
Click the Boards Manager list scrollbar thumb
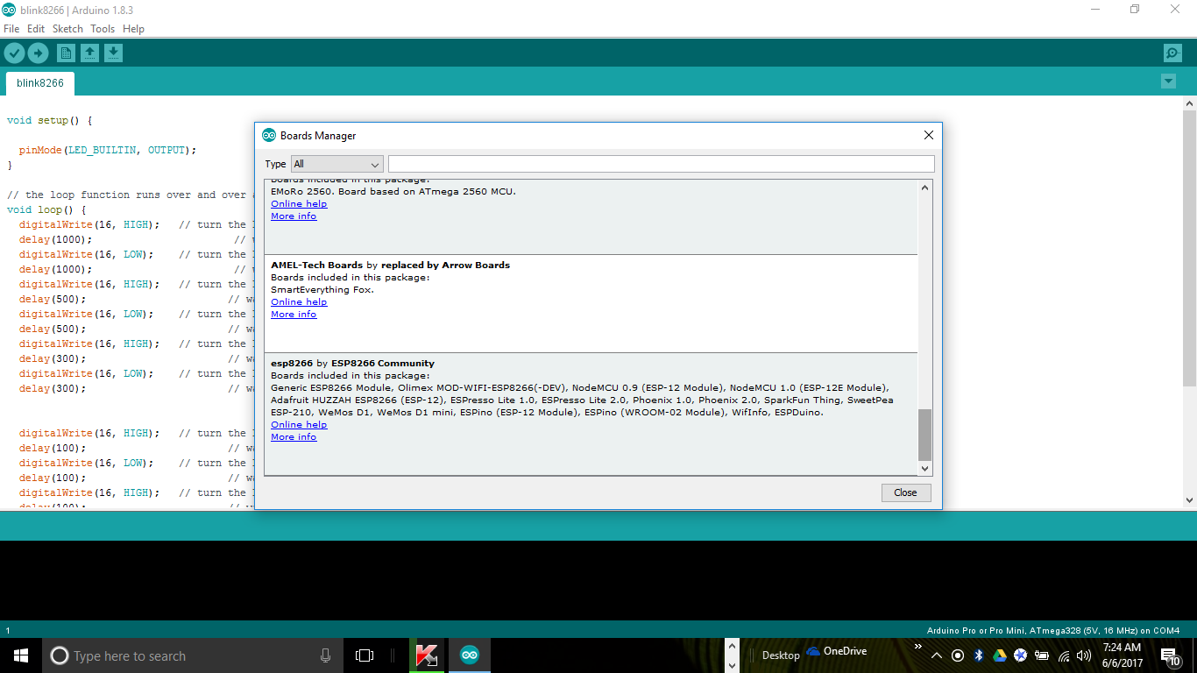tap(925, 435)
